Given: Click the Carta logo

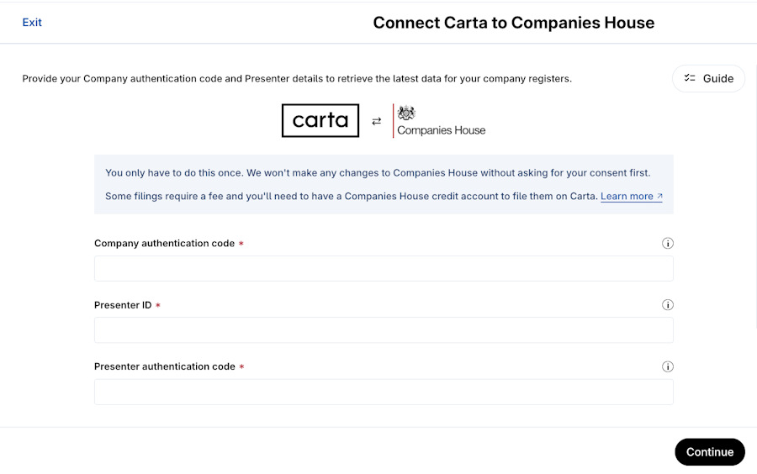Looking at the screenshot, I should pyautogui.click(x=320, y=120).
